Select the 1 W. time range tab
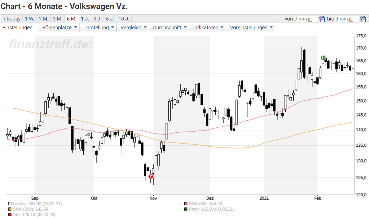369x218 pixels. (30, 19)
